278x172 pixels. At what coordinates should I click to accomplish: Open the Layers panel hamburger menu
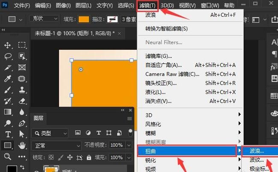[130, 118]
